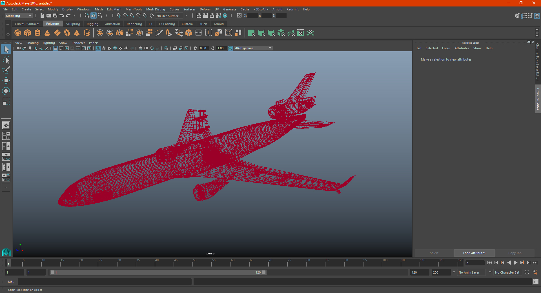Switch to the Sculpting shelf tab

point(73,24)
